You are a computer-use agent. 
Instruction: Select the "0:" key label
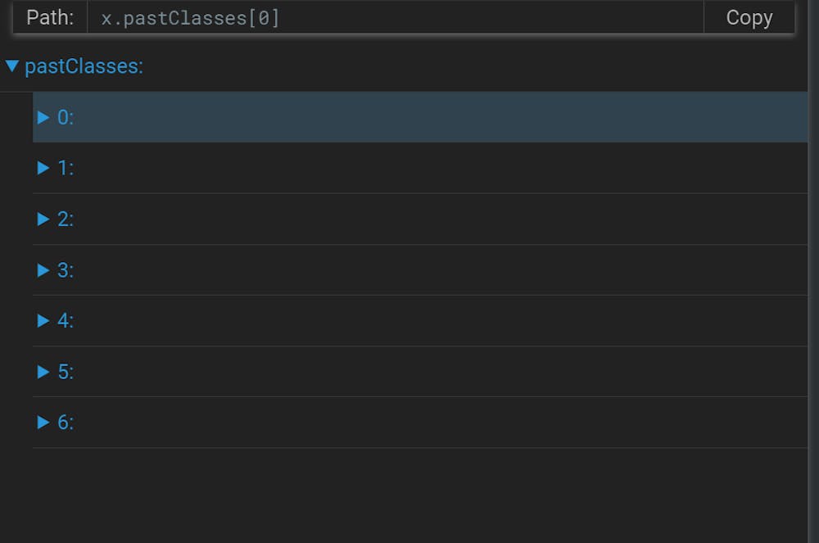tap(66, 117)
